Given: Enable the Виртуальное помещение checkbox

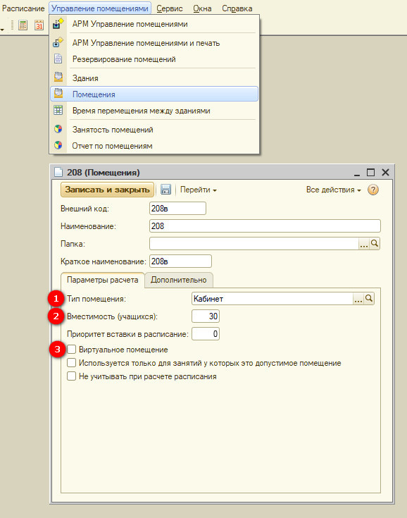Looking at the screenshot, I should tap(72, 349).
